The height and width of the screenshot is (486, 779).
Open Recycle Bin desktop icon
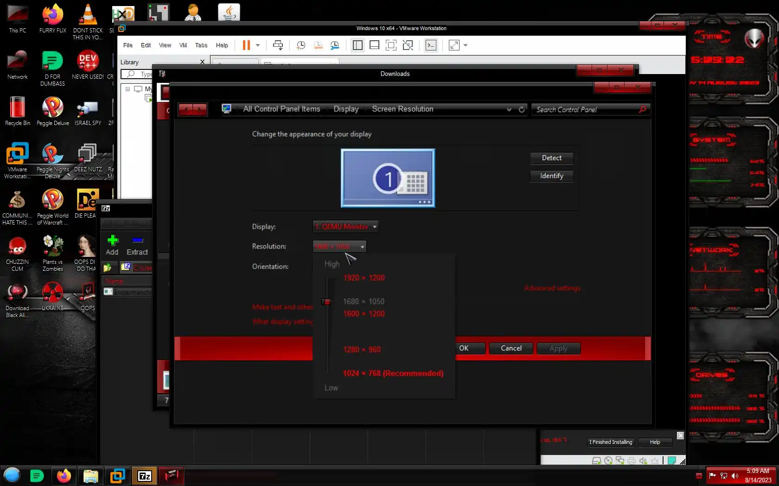(17, 111)
